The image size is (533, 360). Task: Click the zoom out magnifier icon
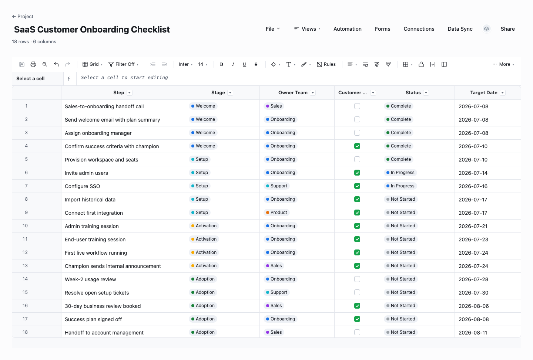(x=45, y=64)
